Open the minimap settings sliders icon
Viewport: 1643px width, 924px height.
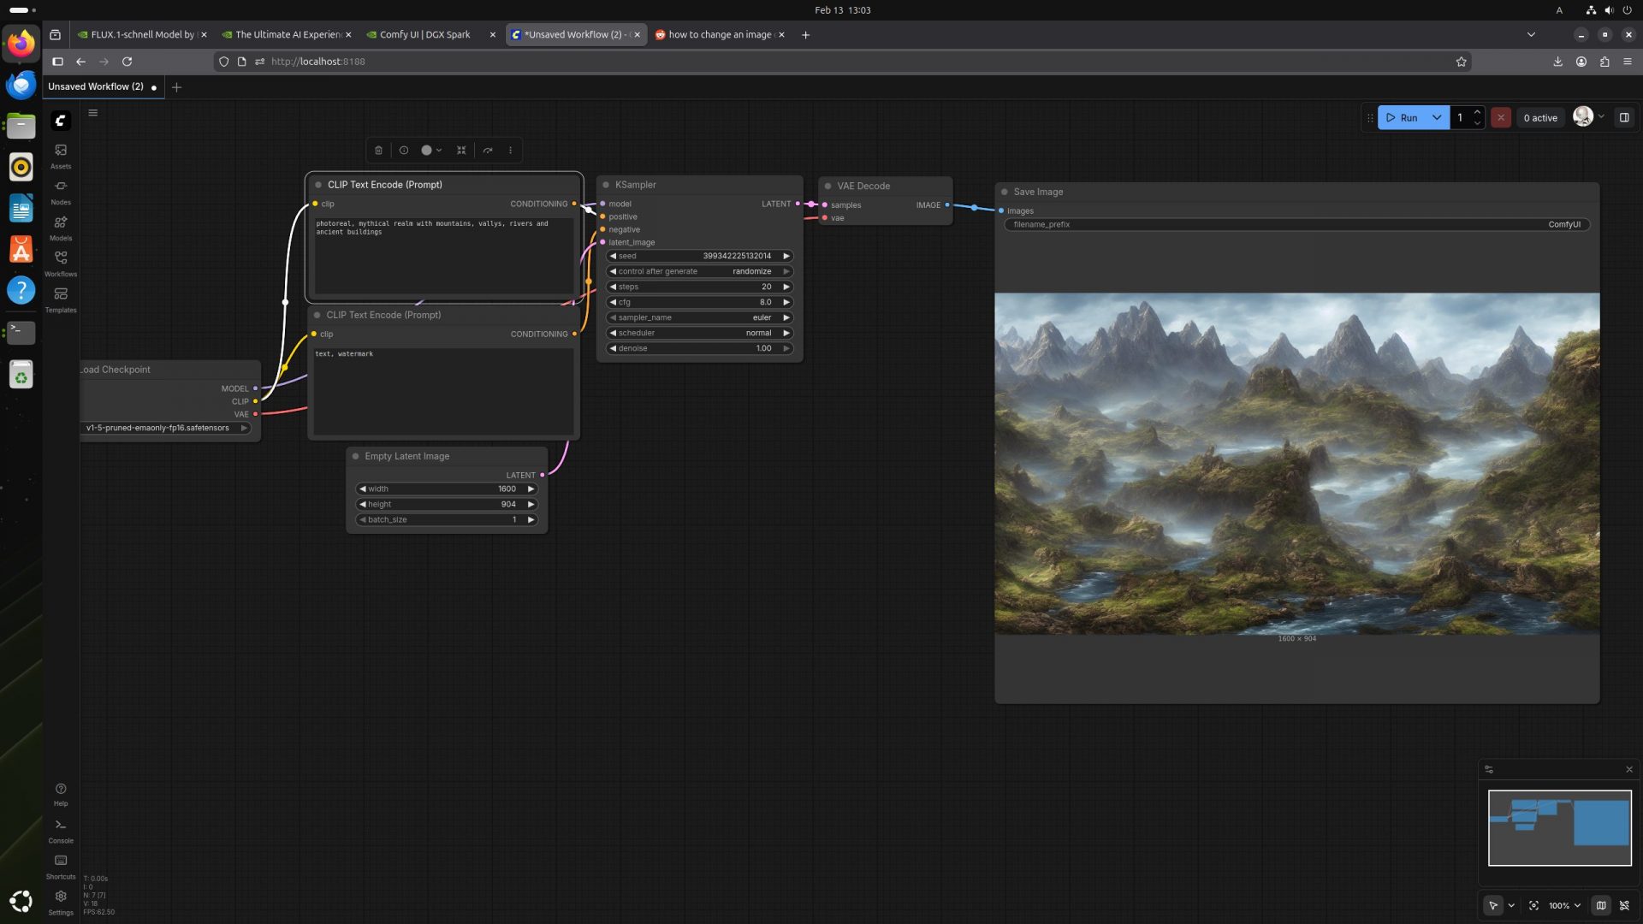point(1489,769)
